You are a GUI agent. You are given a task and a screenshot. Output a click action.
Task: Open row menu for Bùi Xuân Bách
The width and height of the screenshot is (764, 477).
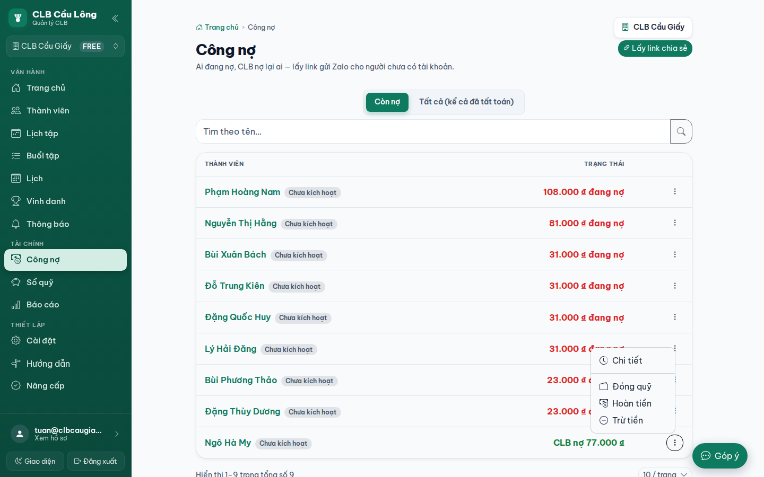coord(675,254)
